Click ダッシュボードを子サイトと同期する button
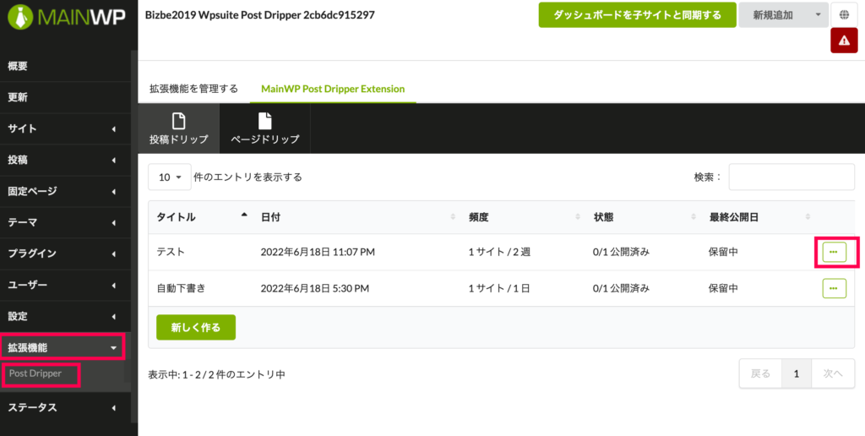Screen dimensions: 865x436 pos(637,15)
